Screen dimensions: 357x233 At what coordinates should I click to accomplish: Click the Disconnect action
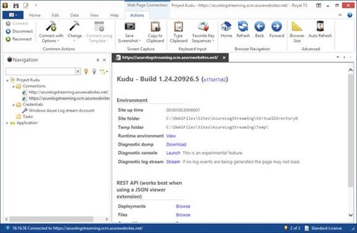coord(20,31)
